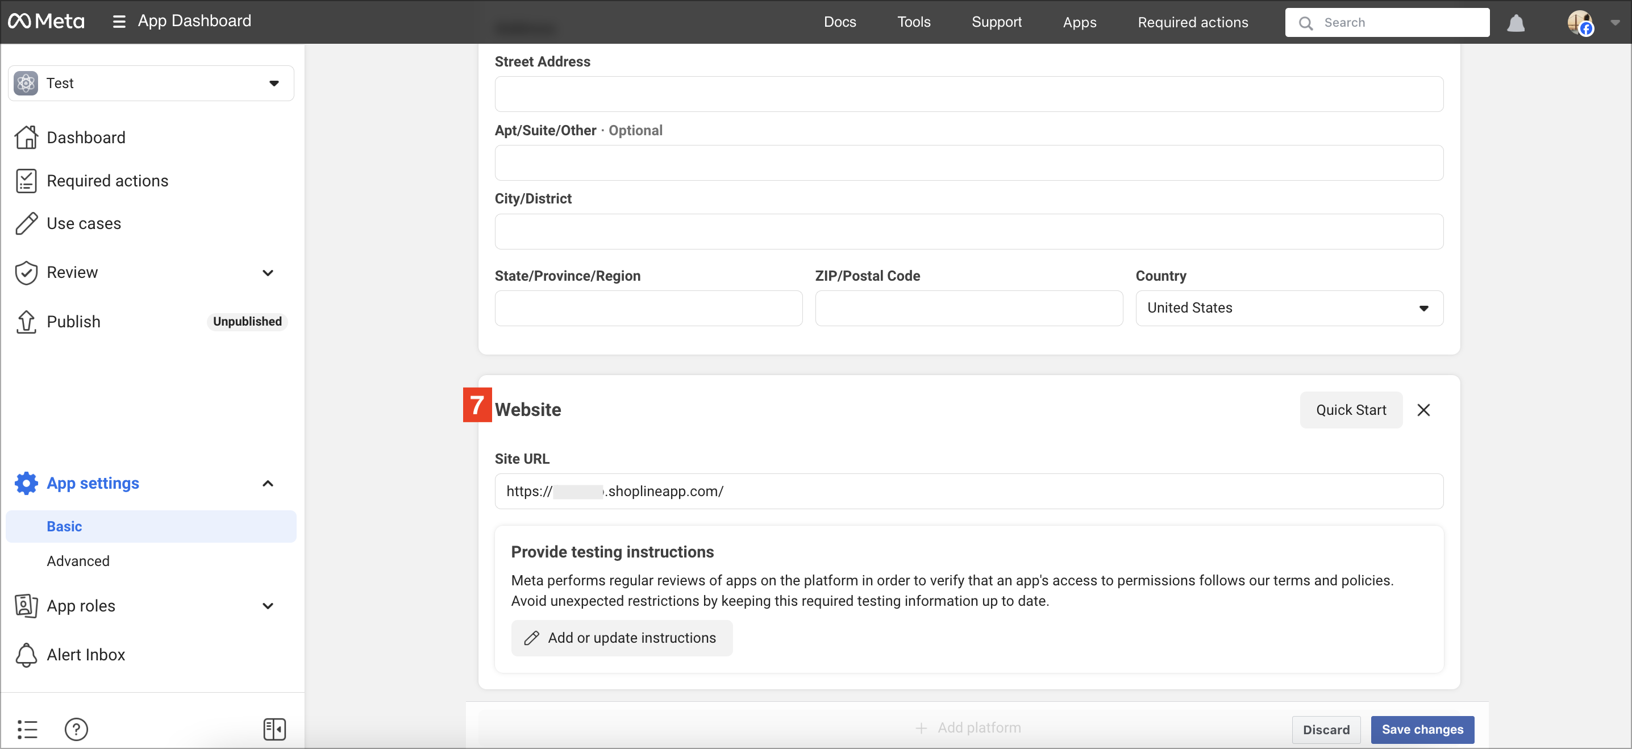This screenshot has width=1632, height=749.
Task: Click Add or update instructions button
Action: (x=622, y=638)
